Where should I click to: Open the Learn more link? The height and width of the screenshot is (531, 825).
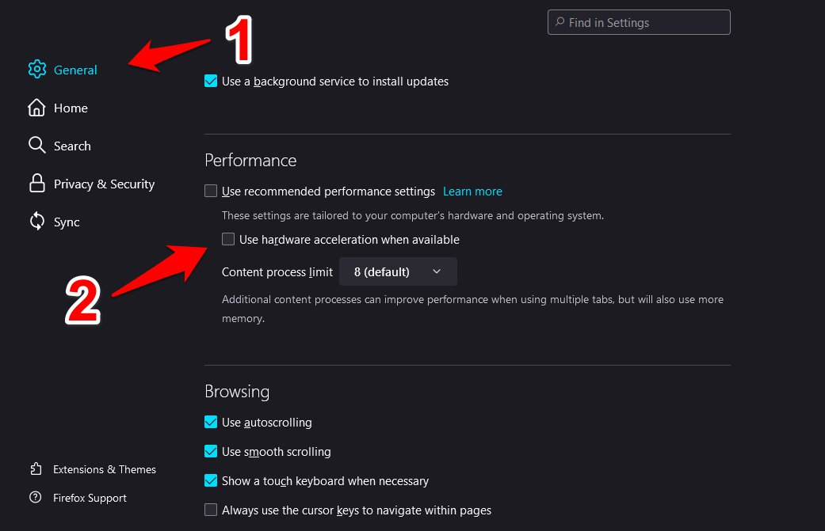(472, 192)
